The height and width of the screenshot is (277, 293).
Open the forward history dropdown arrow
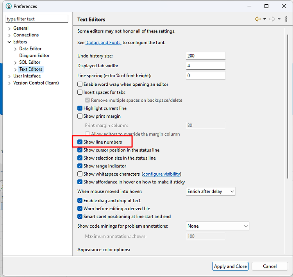point(279,19)
